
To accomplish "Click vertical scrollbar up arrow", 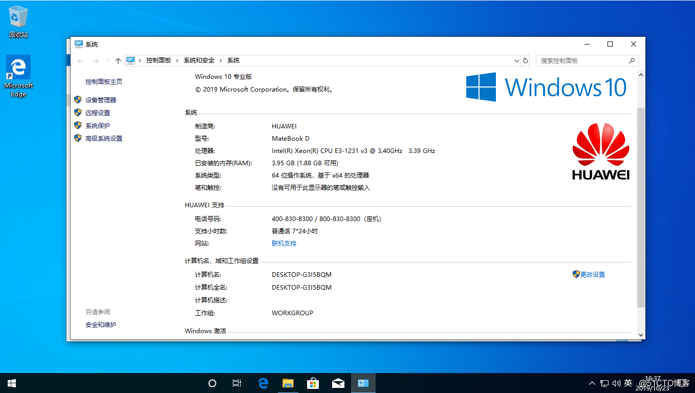I will coord(641,75).
